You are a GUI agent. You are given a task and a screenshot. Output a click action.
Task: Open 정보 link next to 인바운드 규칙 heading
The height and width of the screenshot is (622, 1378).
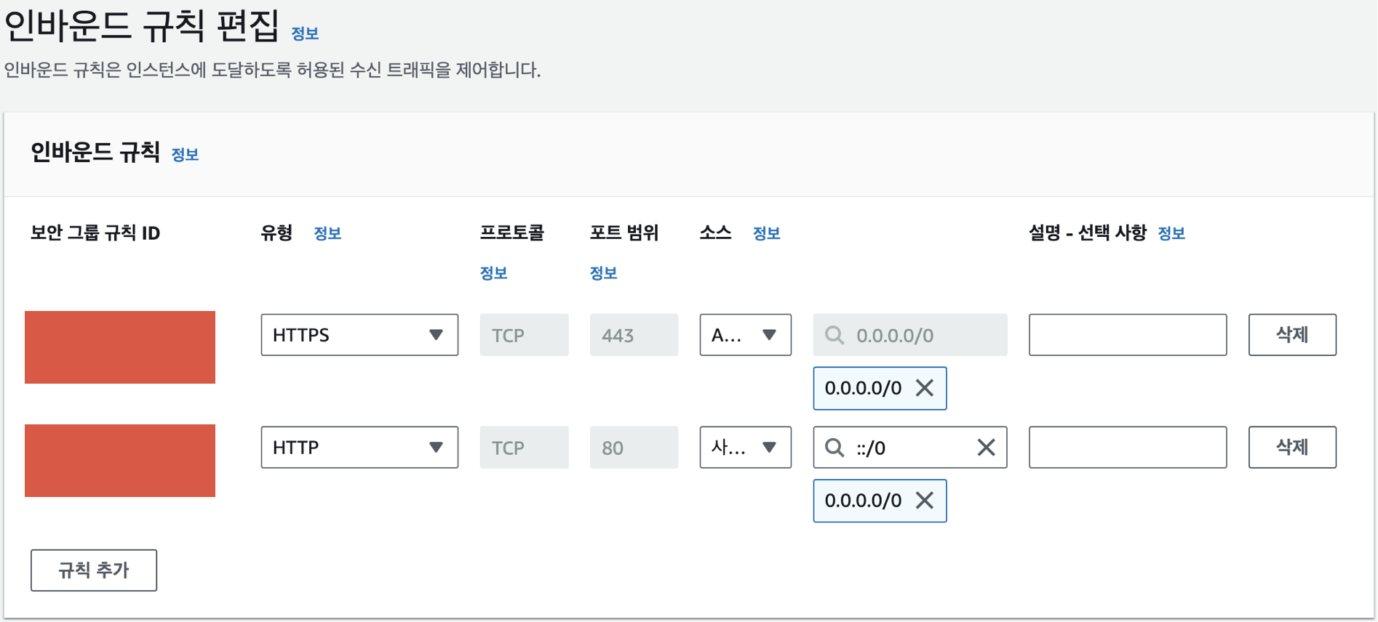pos(185,155)
